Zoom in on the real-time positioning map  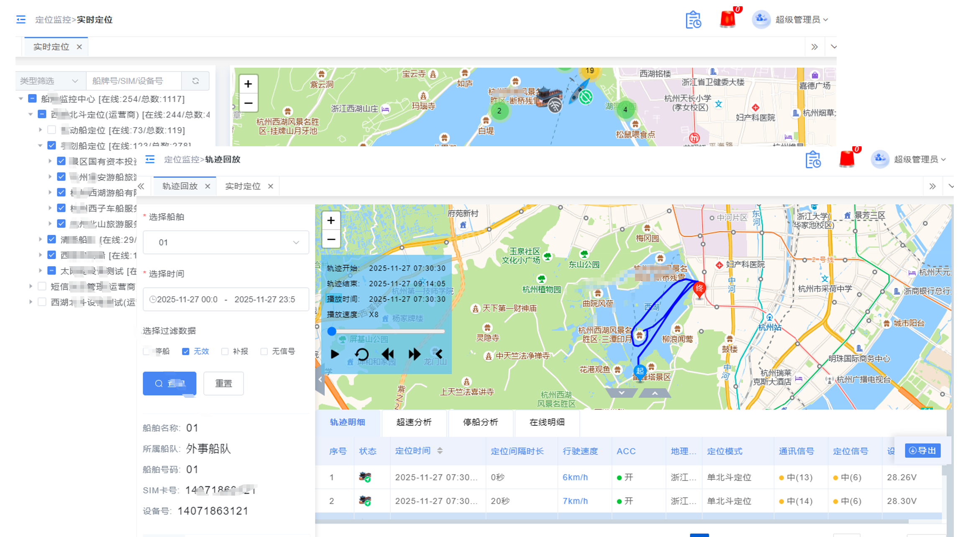click(248, 84)
